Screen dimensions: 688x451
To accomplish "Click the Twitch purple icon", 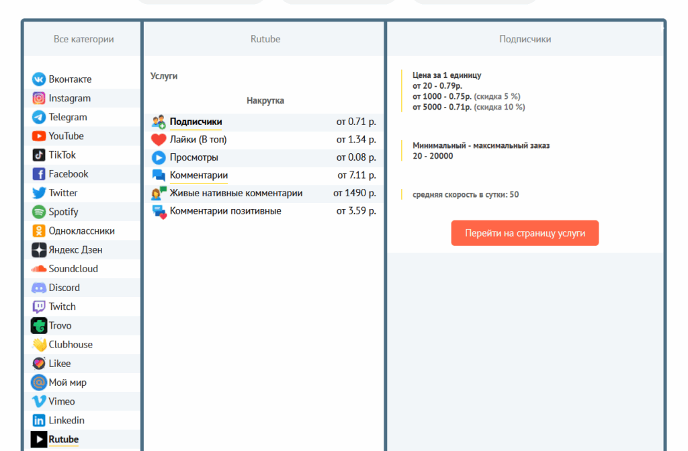I will pyautogui.click(x=39, y=306).
